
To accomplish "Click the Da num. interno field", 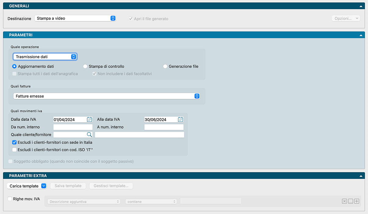I will 73,127.
